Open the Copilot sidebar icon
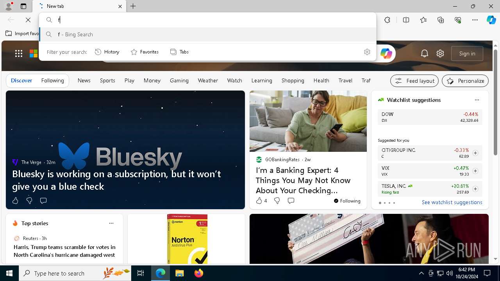 coord(491,20)
